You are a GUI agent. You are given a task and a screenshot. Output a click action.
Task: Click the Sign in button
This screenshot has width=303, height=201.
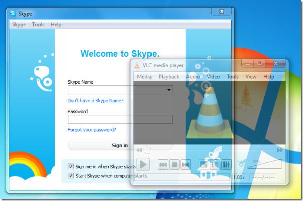click(x=120, y=145)
